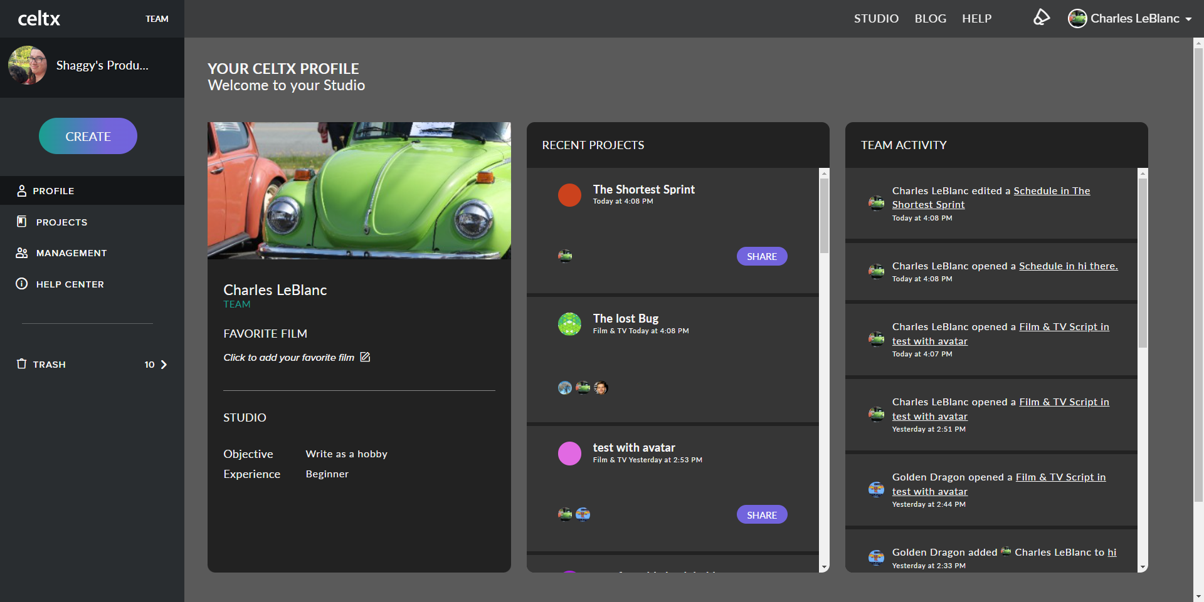The height and width of the screenshot is (602, 1204).
Task: Click the Management people icon
Action: (22, 252)
